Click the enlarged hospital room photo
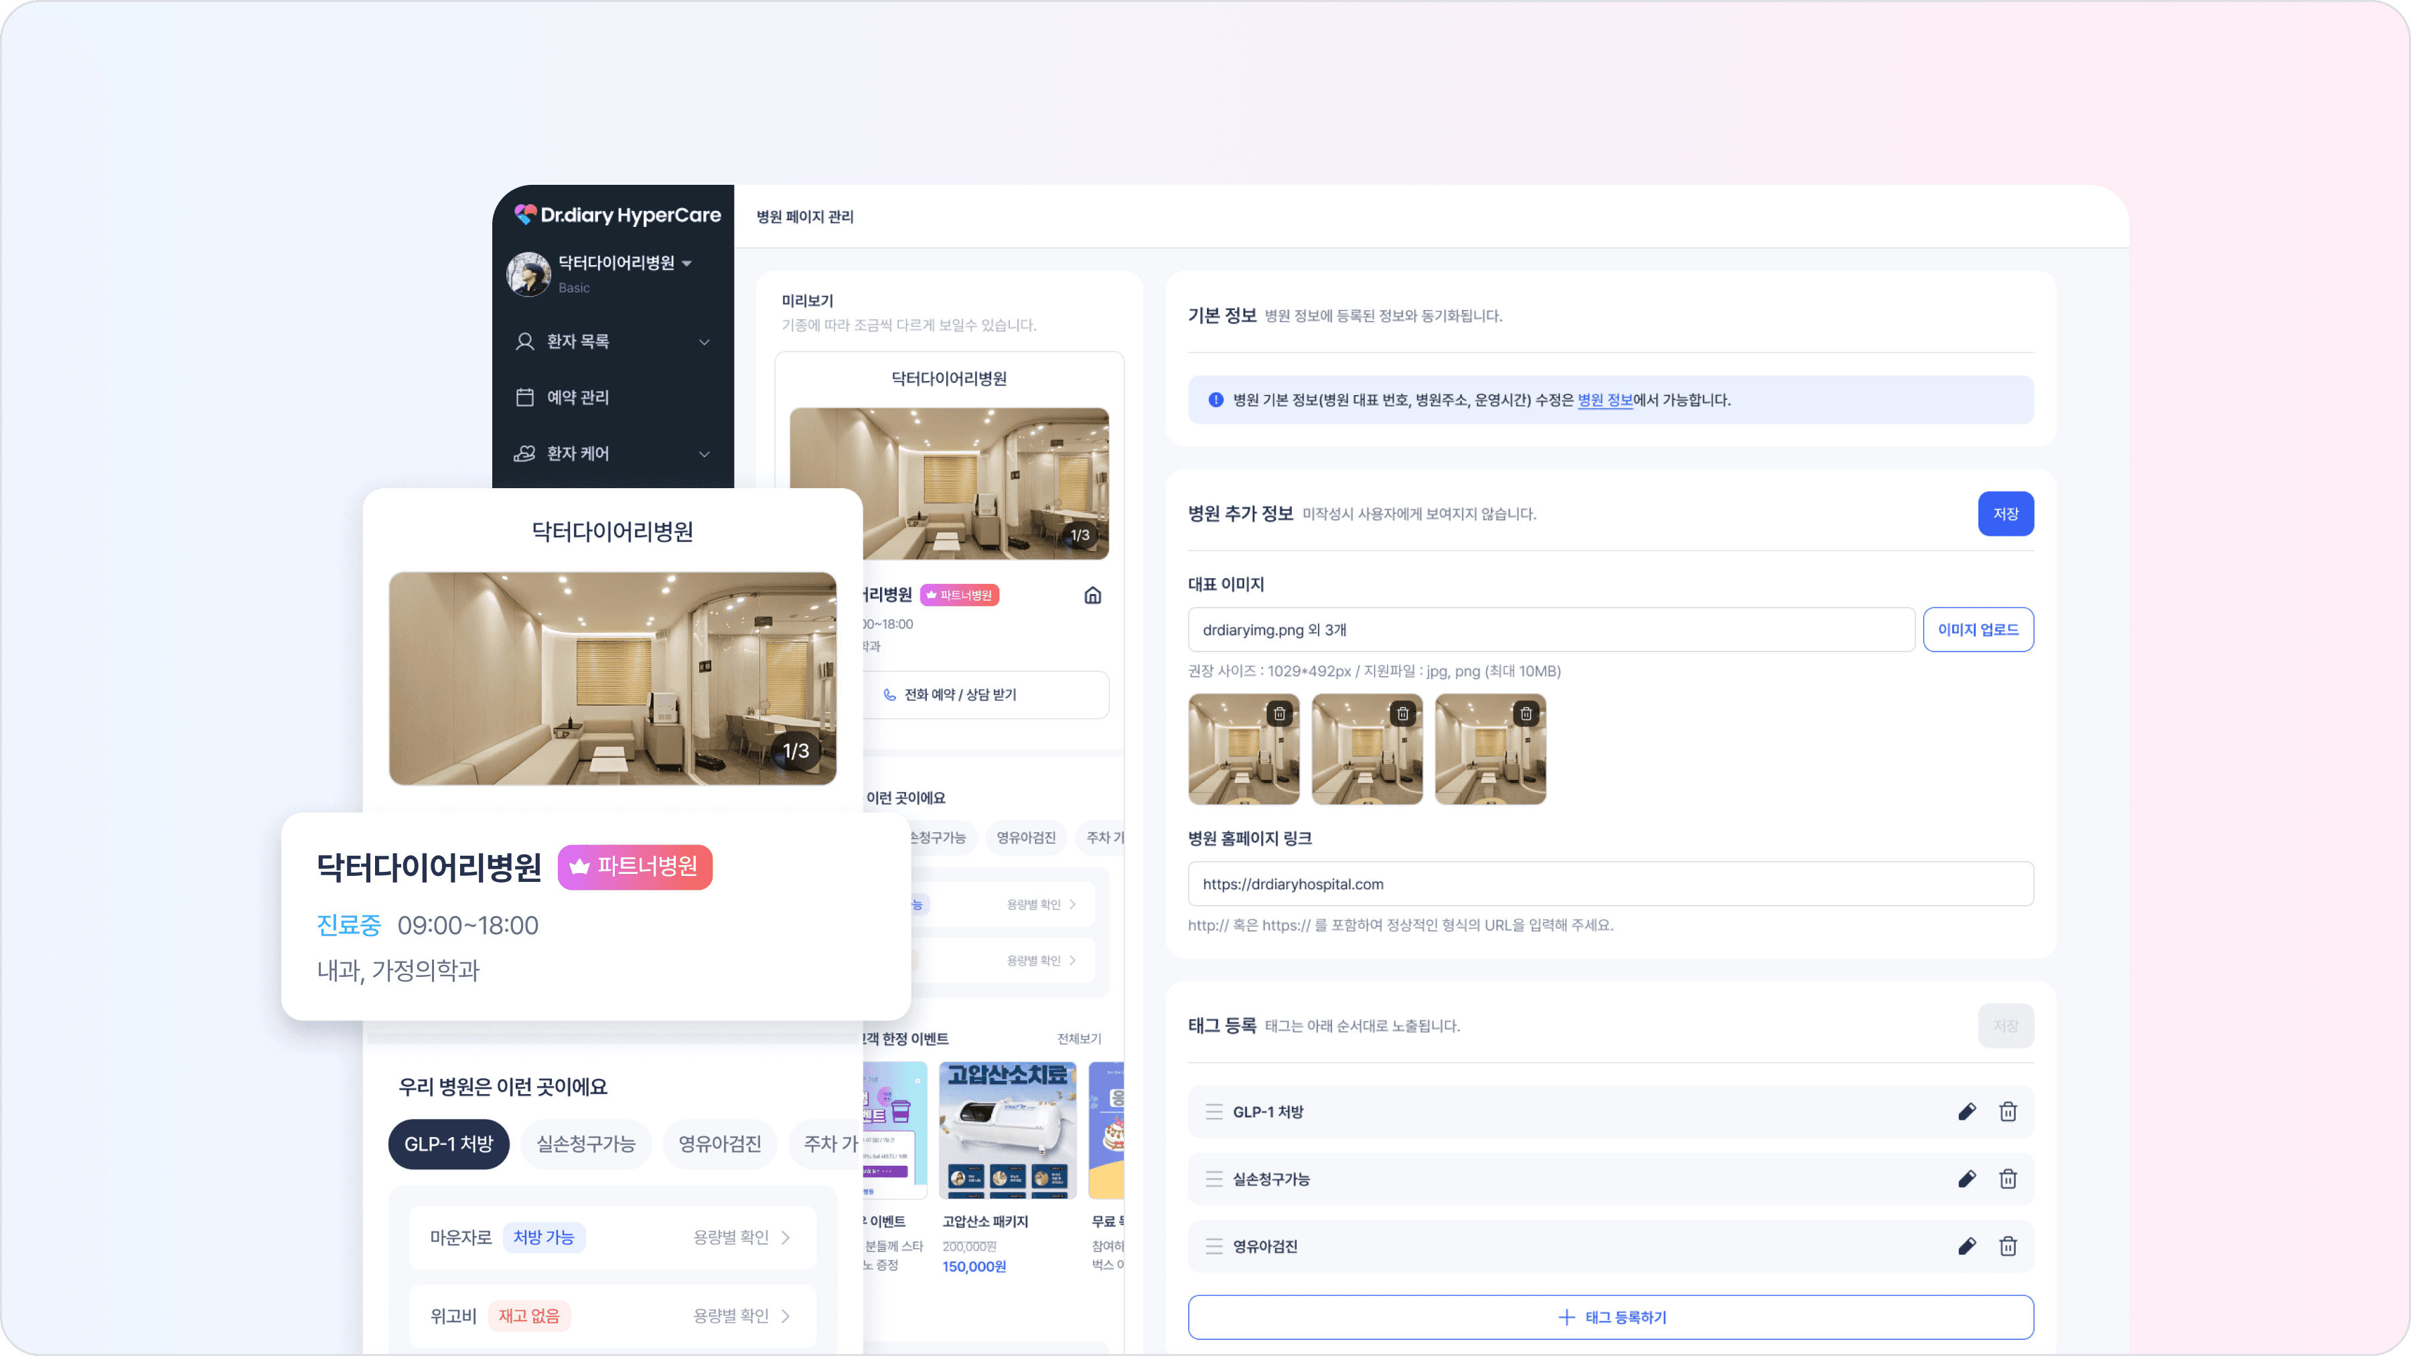The image size is (2411, 1356). point(612,678)
